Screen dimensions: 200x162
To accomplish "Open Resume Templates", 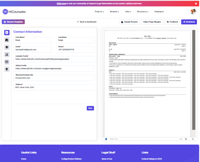I will [x=13, y=22].
